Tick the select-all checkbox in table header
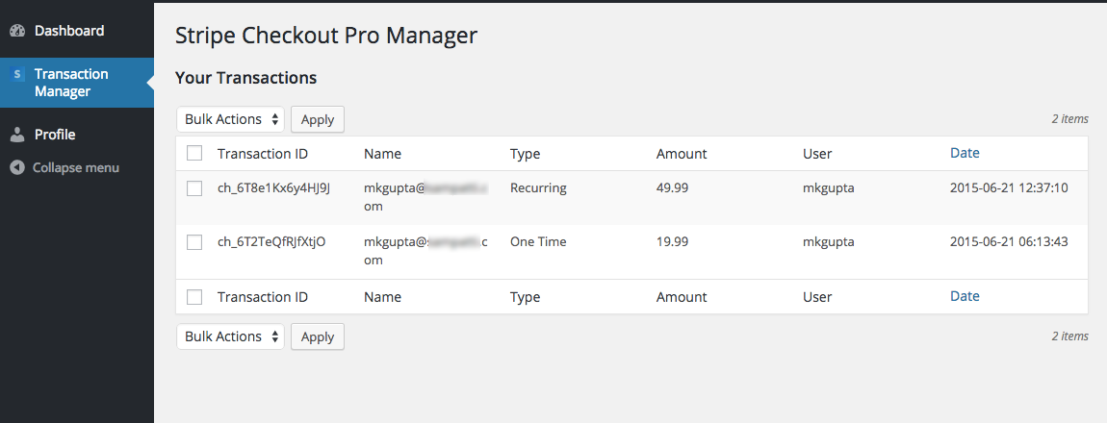1107x423 pixels. point(194,153)
